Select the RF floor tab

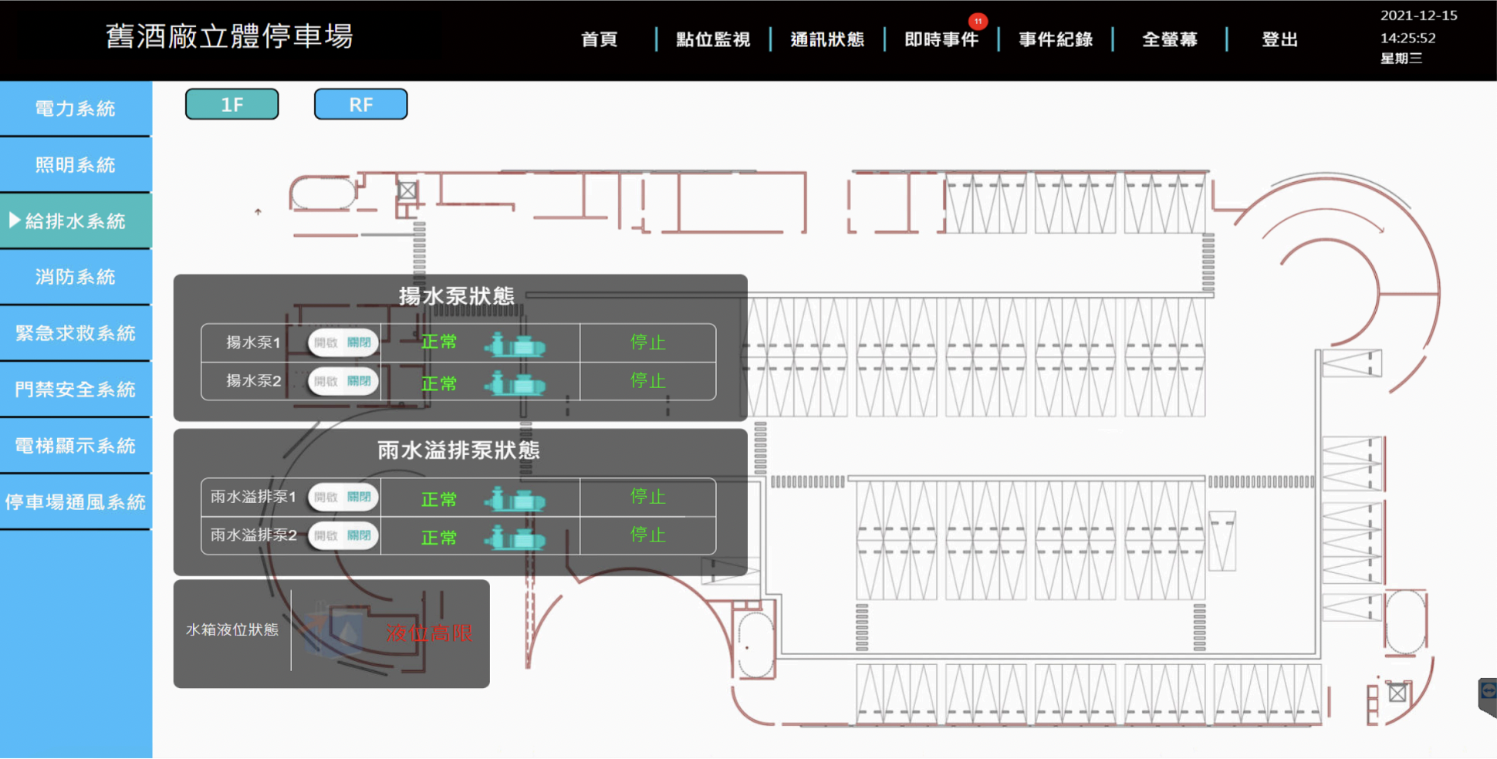[x=361, y=104]
